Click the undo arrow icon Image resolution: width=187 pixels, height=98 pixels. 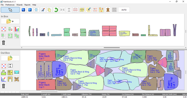[23, 10]
